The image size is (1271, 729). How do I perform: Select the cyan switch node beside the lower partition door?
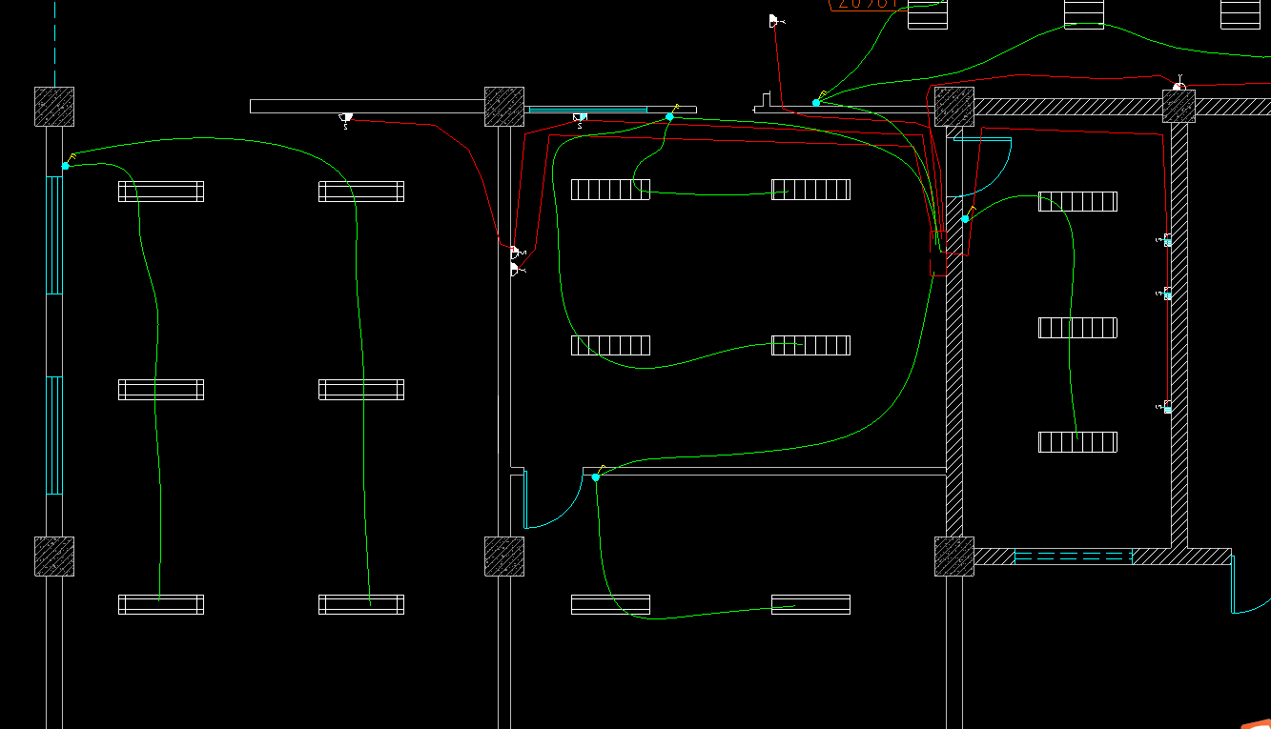[x=596, y=476]
